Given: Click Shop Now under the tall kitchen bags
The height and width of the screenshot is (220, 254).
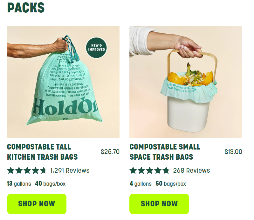Looking at the screenshot, I should tap(37, 204).
